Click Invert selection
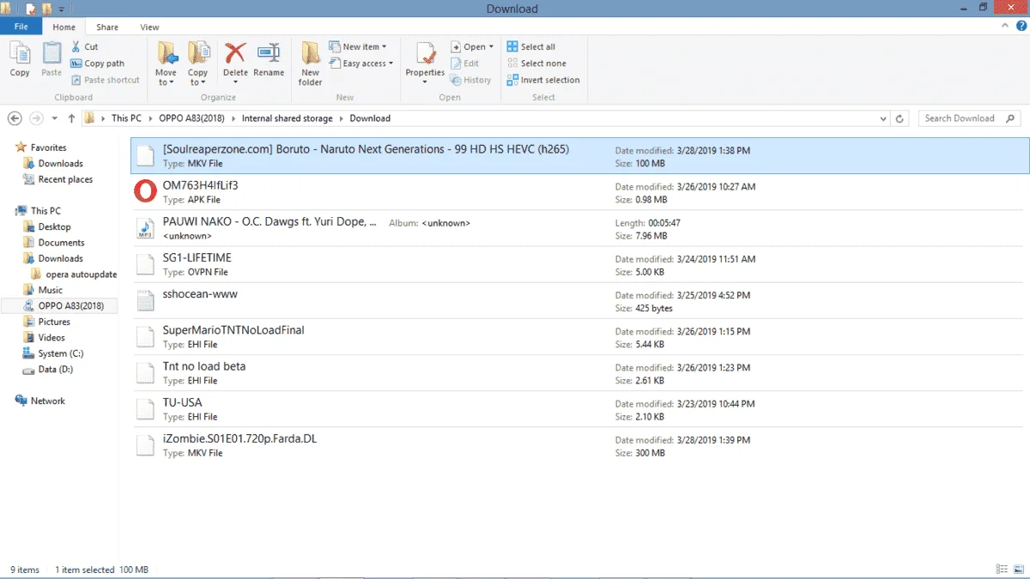This screenshot has width=1030, height=579. coord(543,80)
